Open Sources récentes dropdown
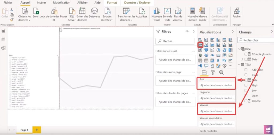This screenshot has width=274, height=135. pyautogui.click(x=107, y=14)
